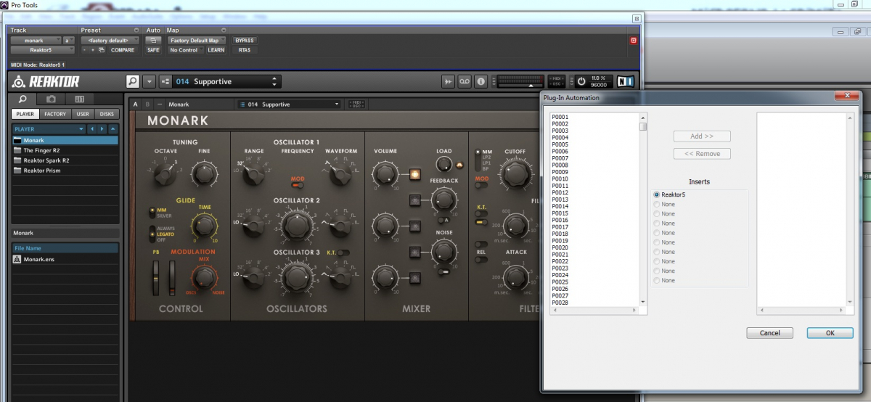
Task: Open the monark track selector dropdown
Action: click(x=36, y=41)
